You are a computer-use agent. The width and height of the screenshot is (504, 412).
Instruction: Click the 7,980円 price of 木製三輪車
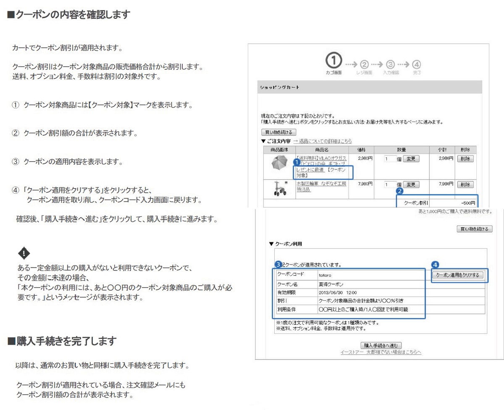[365, 184]
